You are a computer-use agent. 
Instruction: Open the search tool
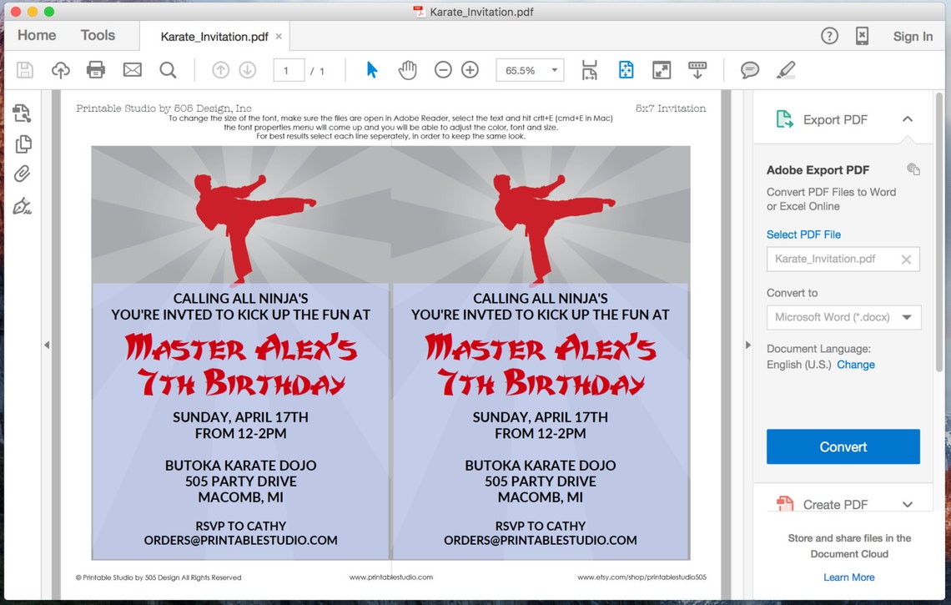point(167,69)
